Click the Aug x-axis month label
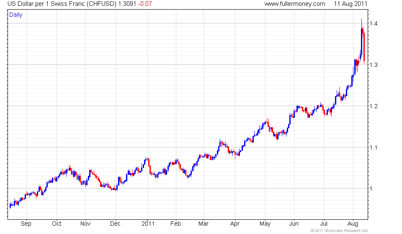402x234 pixels. coord(353,224)
